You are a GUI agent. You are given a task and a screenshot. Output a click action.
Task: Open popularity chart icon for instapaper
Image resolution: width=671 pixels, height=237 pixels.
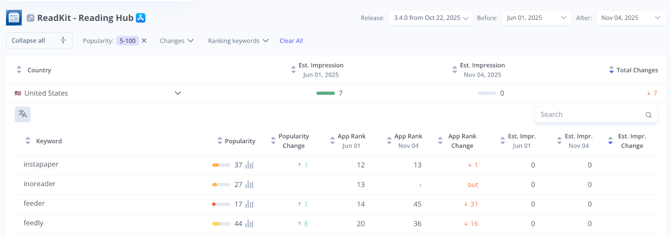250,165
